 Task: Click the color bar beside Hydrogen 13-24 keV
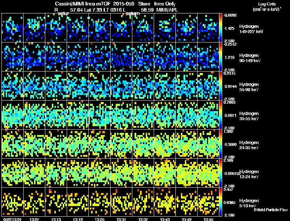[220, 173]
